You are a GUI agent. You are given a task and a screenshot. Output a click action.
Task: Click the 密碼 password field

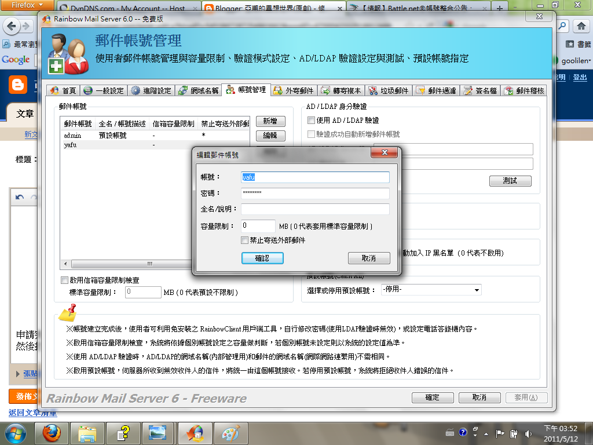click(x=315, y=193)
